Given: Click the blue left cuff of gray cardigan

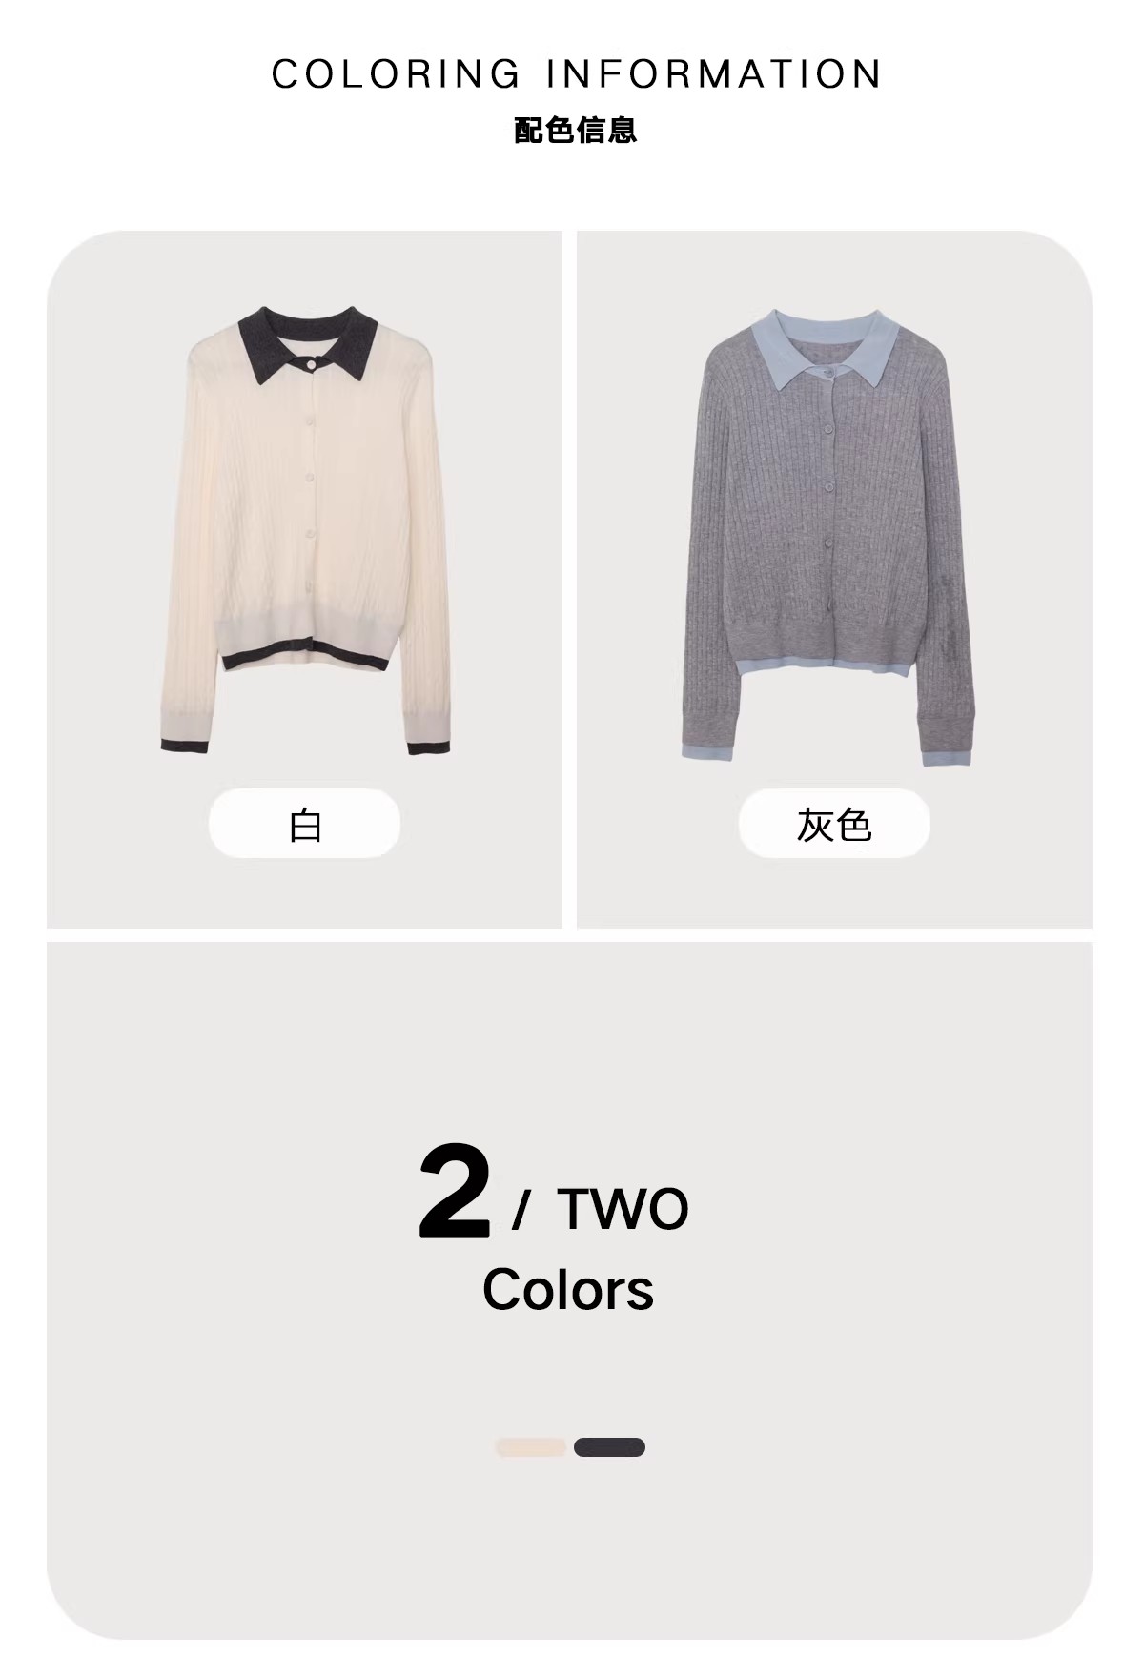Looking at the screenshot, I should click(x=705, y=753).
